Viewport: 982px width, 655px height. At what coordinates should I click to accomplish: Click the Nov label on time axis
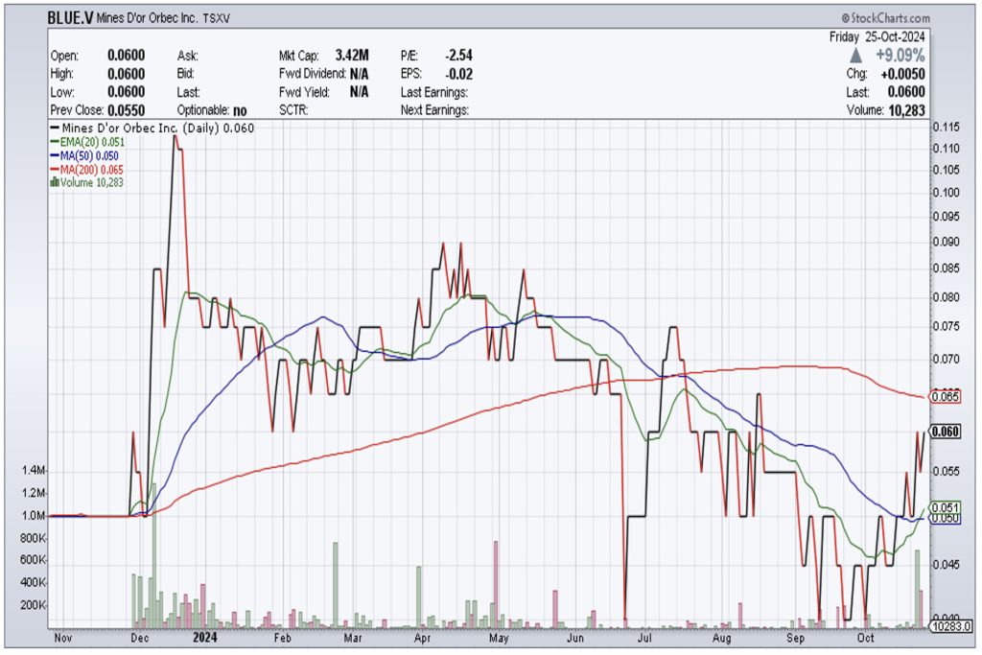(62, 636)
